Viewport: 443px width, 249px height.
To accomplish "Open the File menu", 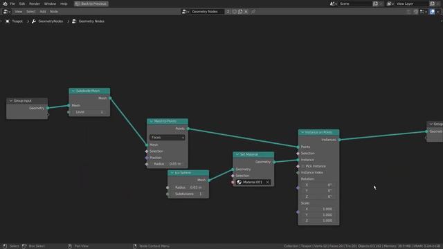I will [12, 3].
